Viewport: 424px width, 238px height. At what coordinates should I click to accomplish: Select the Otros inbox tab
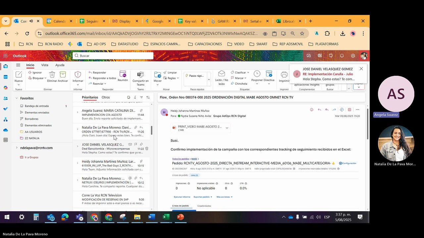106,98
